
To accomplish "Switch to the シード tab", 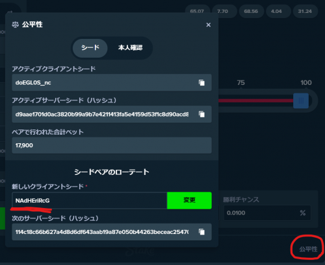I will click(x=90, y=48).
